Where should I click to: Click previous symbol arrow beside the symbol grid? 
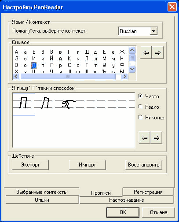click(x=146, y=53)
